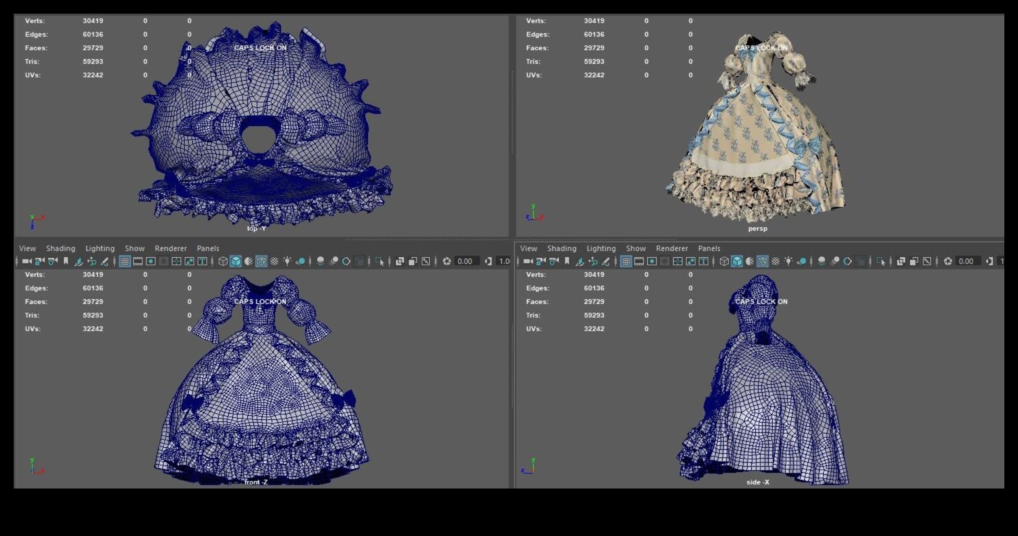Image resolution: width=1018 pixels, height=536 pixels.
Task: Click the gamma 1.0 field in side viewport toolbar
Action: pyautogui.click(x=1012, y=260)
